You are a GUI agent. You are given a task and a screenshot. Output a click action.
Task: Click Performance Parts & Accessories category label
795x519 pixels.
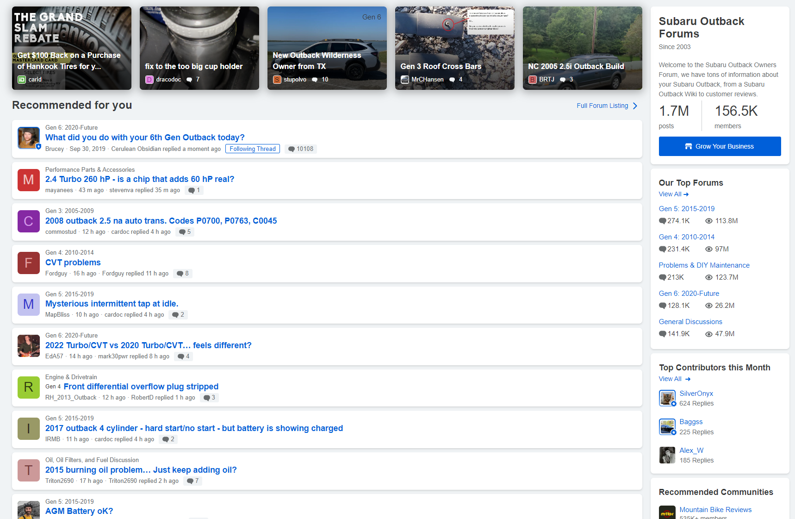tap(90, 170)
